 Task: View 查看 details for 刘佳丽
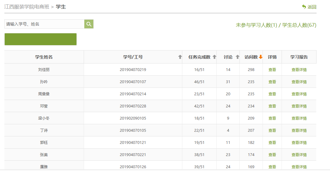pyautogui.click(x=272, y=70)
